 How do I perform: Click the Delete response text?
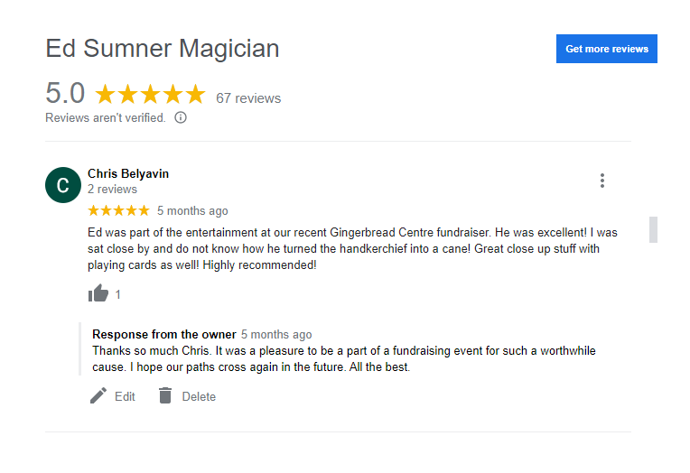tap(199, 396)
